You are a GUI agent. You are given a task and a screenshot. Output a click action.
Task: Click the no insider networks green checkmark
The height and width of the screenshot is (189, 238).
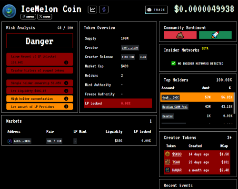173,63
